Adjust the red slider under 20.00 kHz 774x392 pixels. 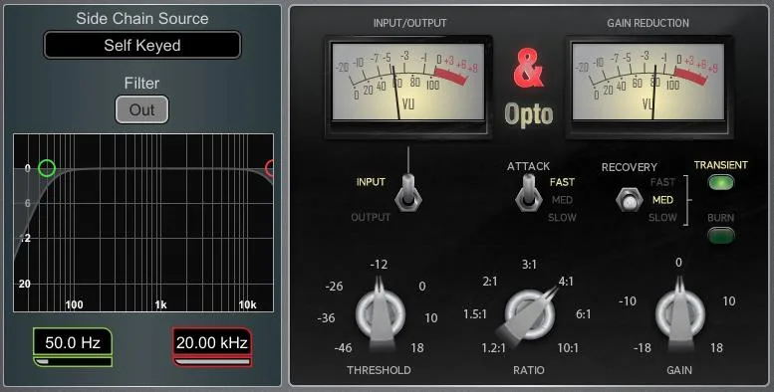point(212,362)
